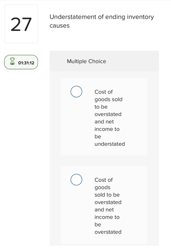The image size is (171, 248).
Task: Choose answer text ending with 'be understated'
Action: [x=110, y=118]
